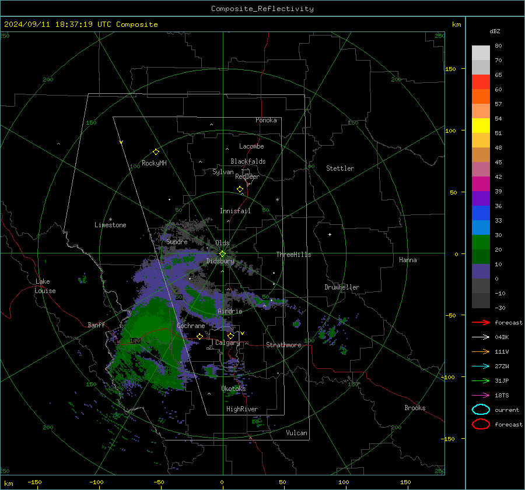This screenshot has height=490, width=525.
Task: Click the cyan 27ZW arrow icon
Action: tap(481, 366)
